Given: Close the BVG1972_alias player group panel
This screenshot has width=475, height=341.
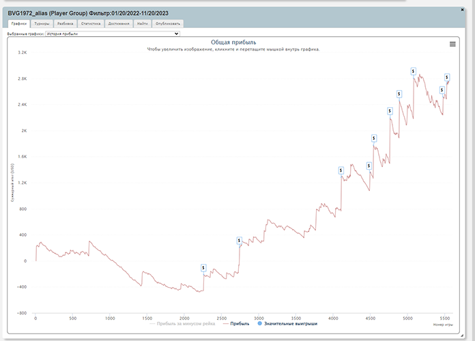Looking at the screenshot, I should pos(462,10).
